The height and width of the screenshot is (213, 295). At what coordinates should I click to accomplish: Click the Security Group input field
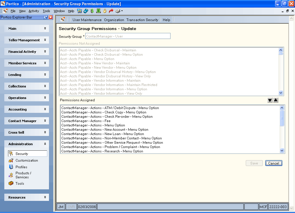[128, 36]
